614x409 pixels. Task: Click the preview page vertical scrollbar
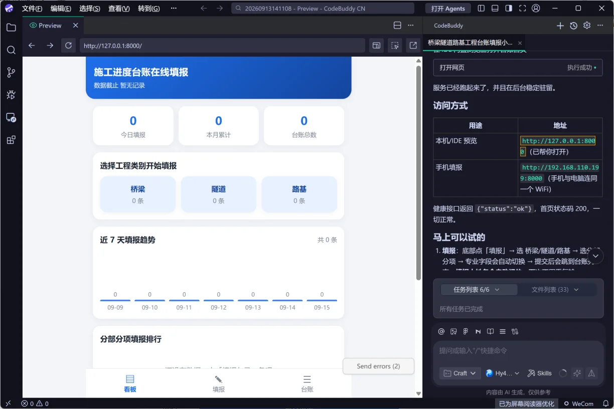click(x=419, y=173)
